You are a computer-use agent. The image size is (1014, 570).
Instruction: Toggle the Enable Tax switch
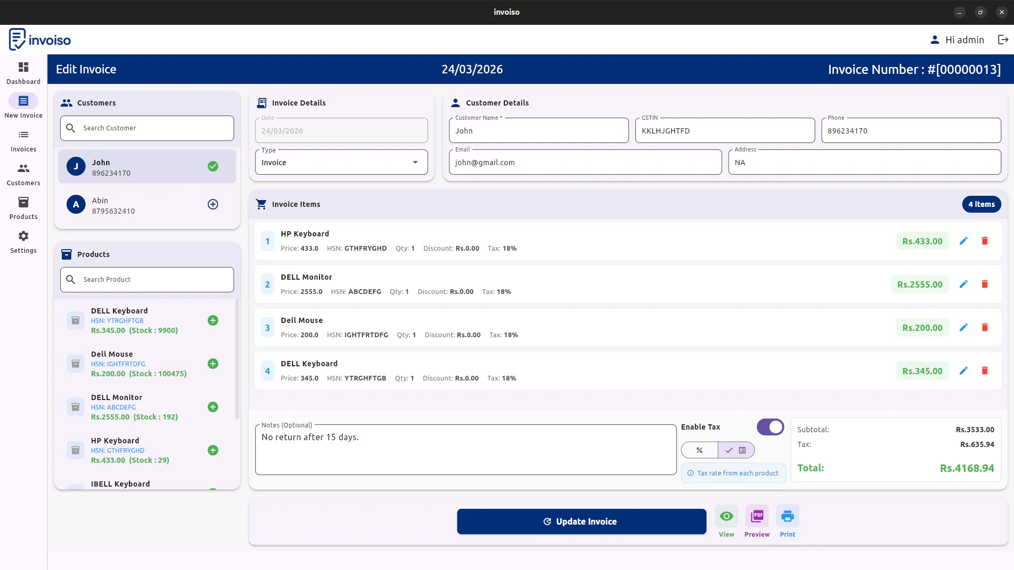[x=770, y=427]
